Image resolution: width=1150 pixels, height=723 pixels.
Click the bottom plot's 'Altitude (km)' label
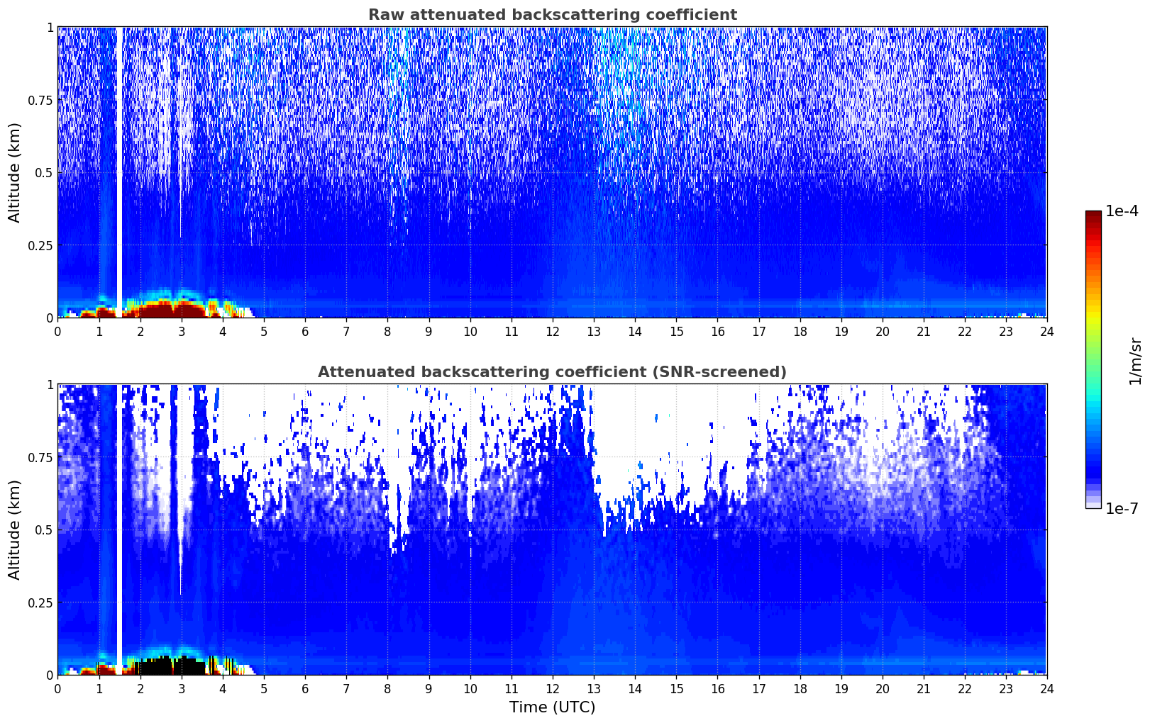(x=15, y=529)
